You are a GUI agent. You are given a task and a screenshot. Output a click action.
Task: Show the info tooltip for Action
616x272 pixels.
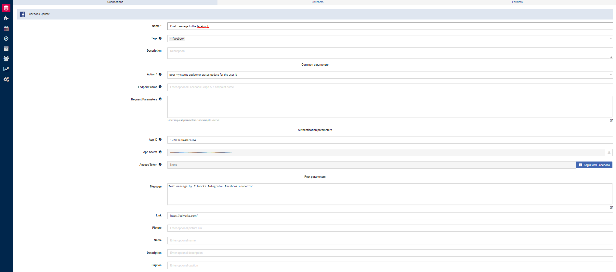coord(160,74)
